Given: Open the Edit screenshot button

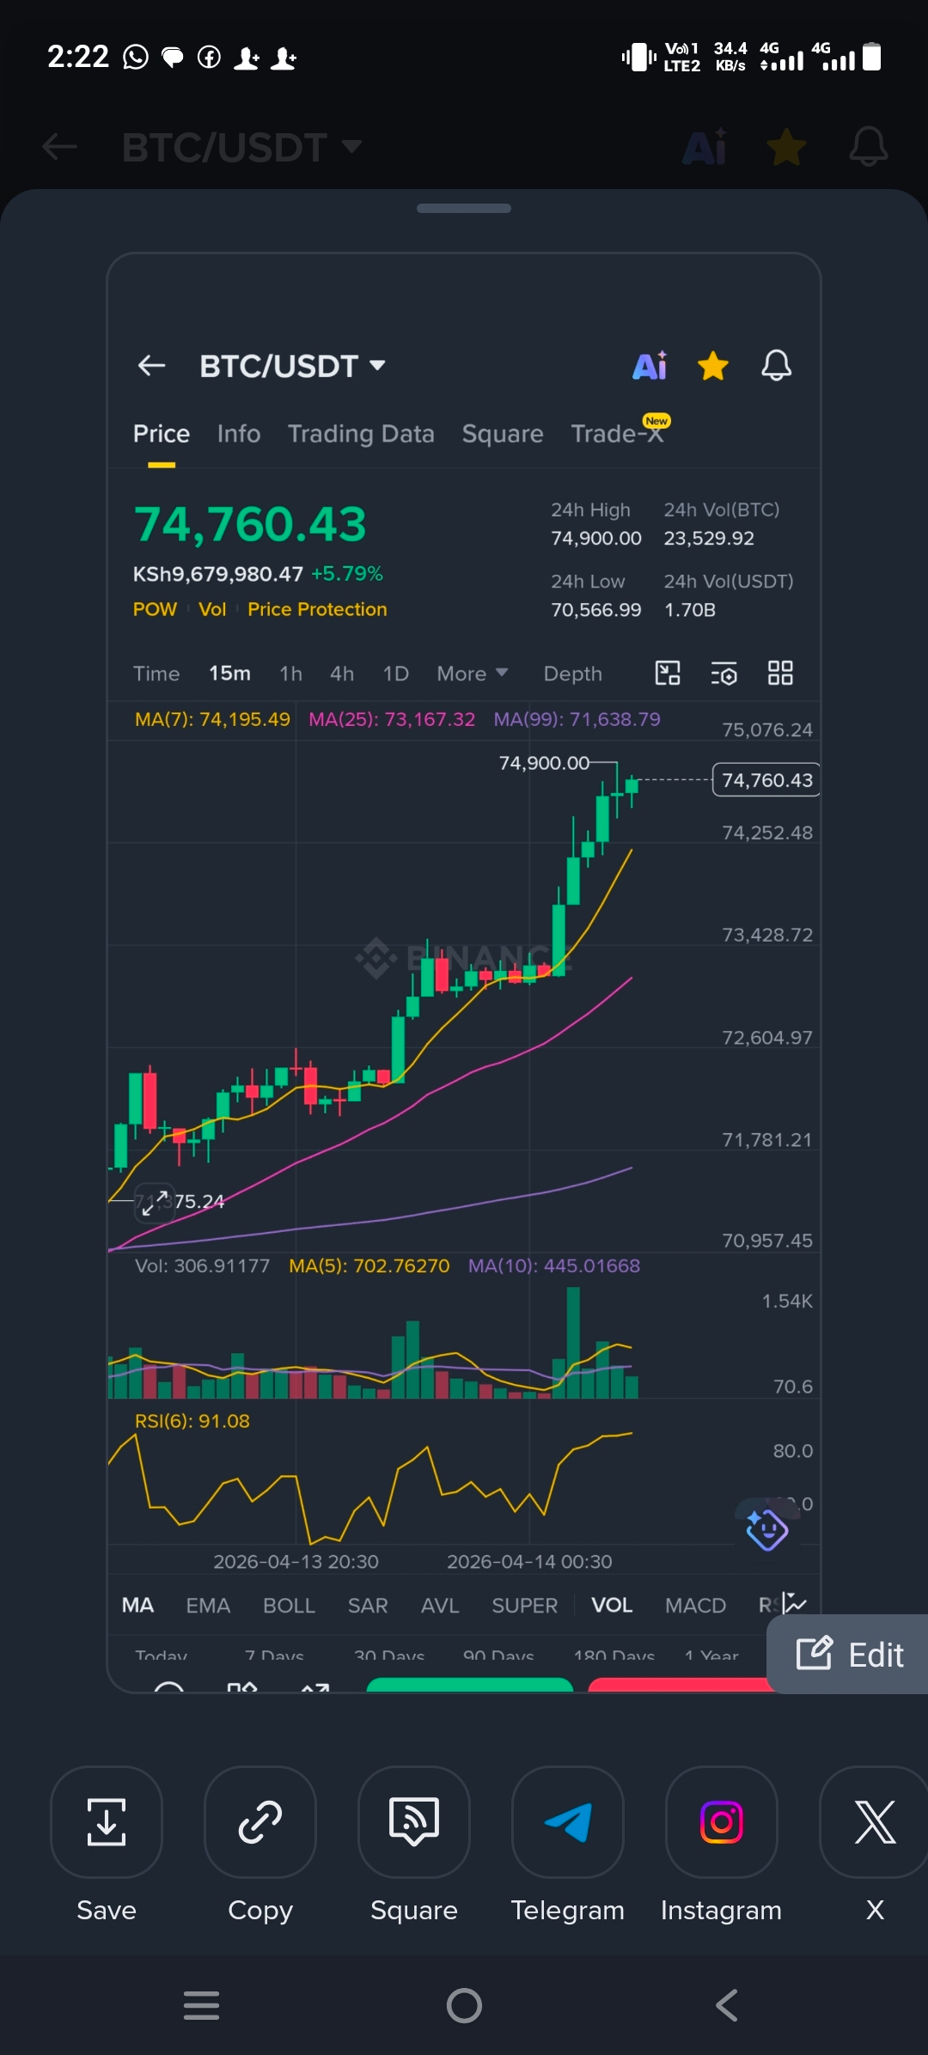Looking at the screenshot, I should point(849,1654).
